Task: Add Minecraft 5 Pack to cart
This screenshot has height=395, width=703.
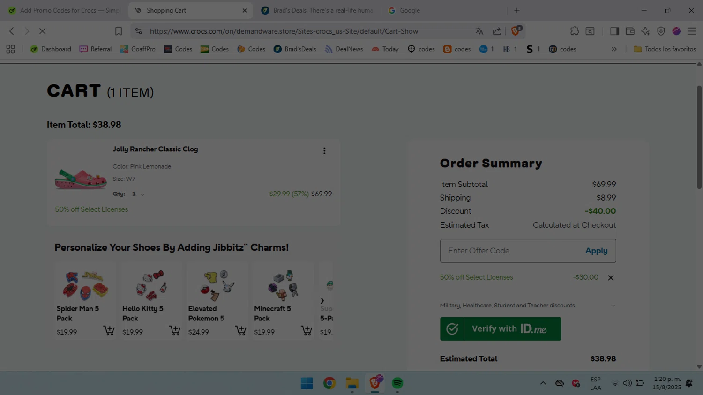Action: click(x=307, y=331)
